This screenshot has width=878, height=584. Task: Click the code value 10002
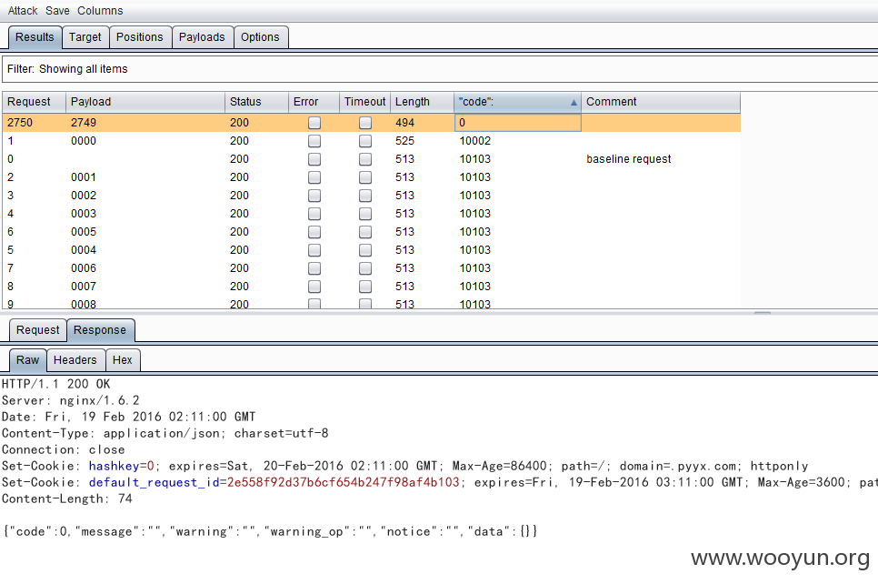[474, 141]
